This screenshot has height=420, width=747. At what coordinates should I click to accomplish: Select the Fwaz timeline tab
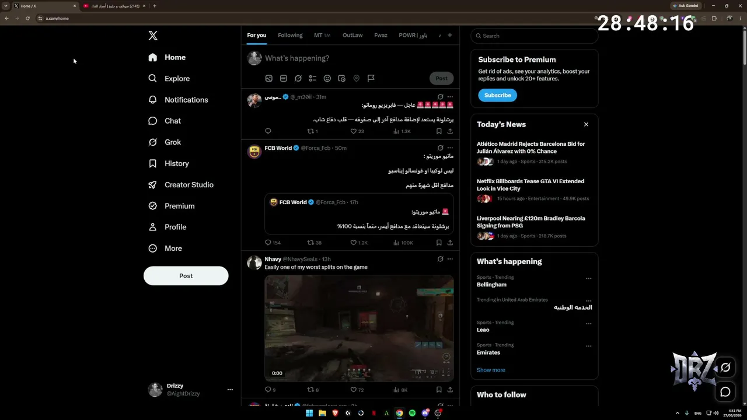point(381,36)
